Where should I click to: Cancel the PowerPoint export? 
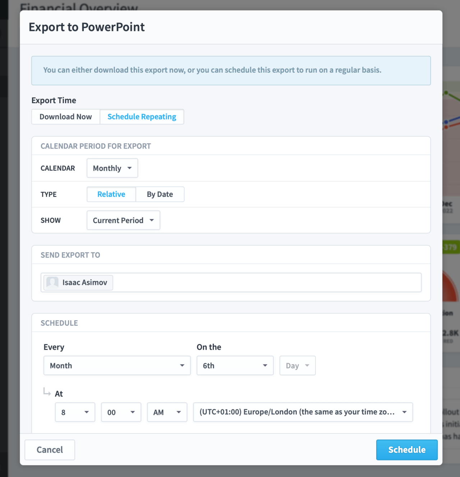[x=50, y=450]
